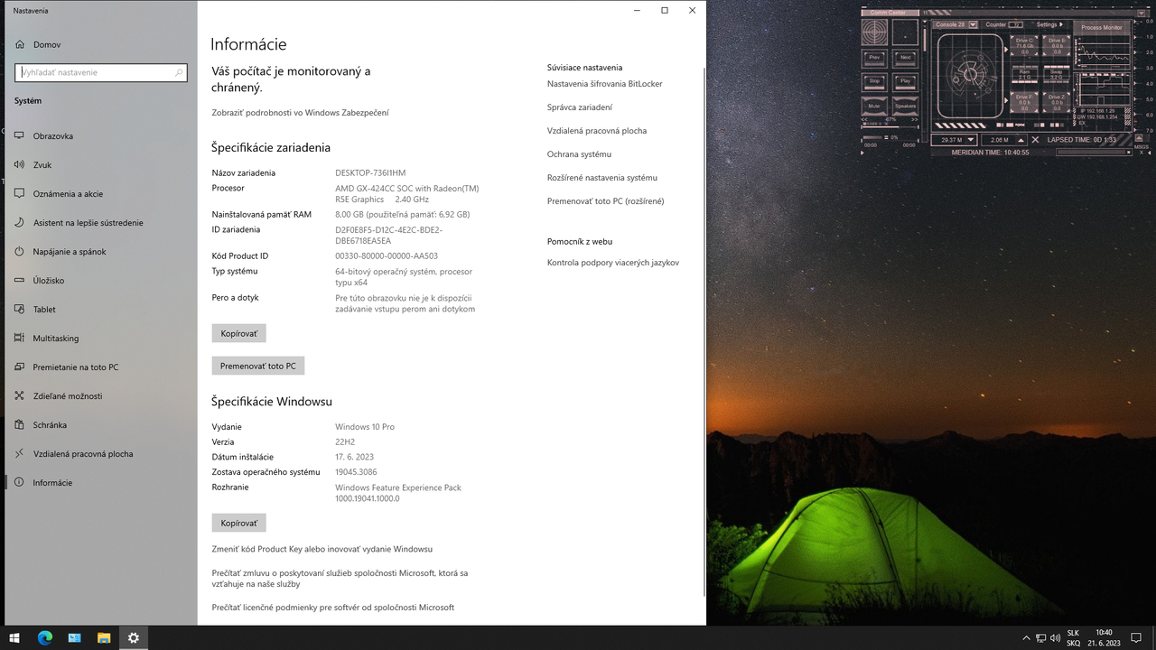The width and height of the screenshot is (1156, 650).
Task: Click the Drive C: panel in the widget
Action: 1025,46
